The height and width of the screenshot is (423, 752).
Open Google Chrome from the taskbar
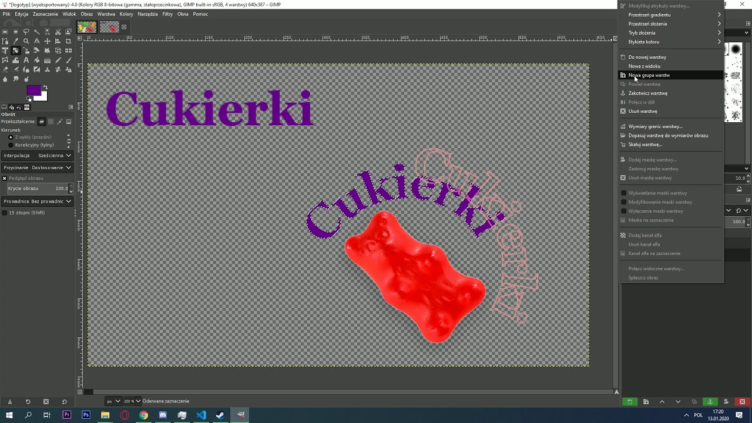coord(143,415)
